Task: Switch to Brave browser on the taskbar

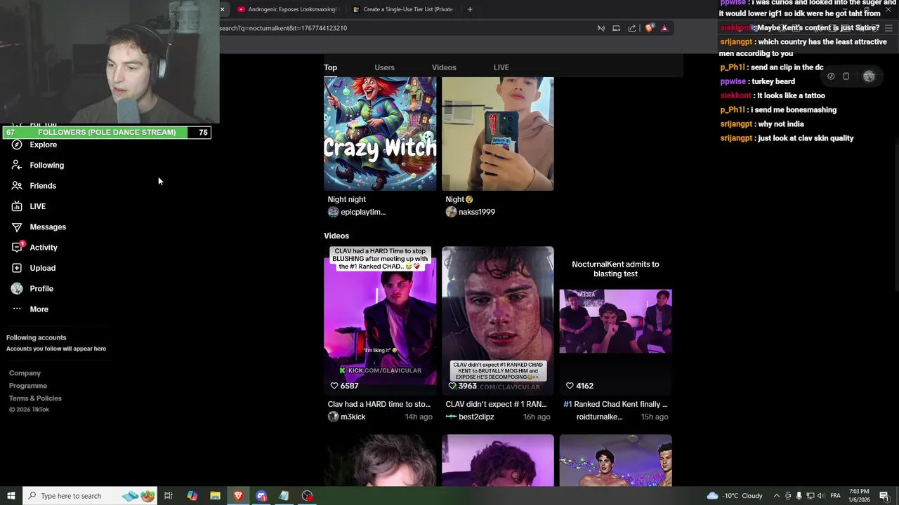Action: point(238,496)
